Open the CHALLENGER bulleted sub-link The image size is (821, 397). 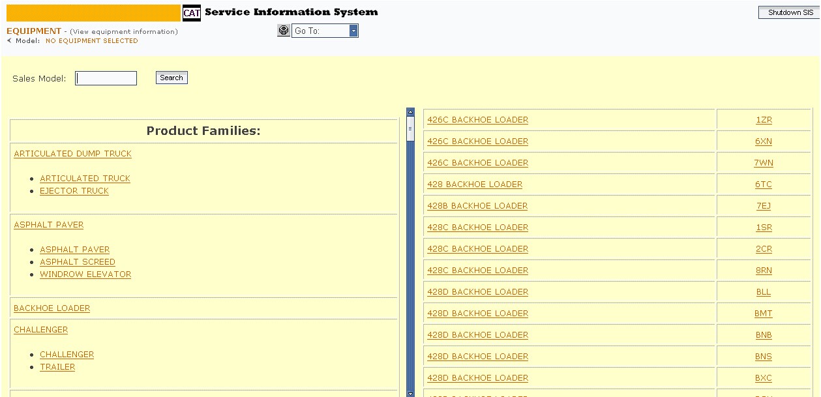pyautogui.click(x=67, y=355)
